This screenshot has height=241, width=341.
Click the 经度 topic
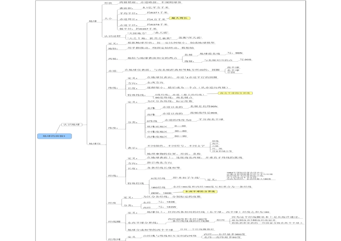pyautogui.click(x=112, y=203)
